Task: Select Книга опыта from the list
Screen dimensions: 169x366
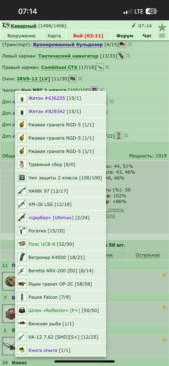Action: click(x=61, y=350)
